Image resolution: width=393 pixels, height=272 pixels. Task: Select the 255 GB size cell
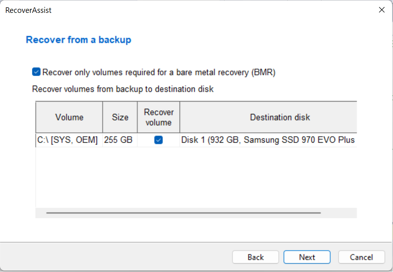[120, 140]
